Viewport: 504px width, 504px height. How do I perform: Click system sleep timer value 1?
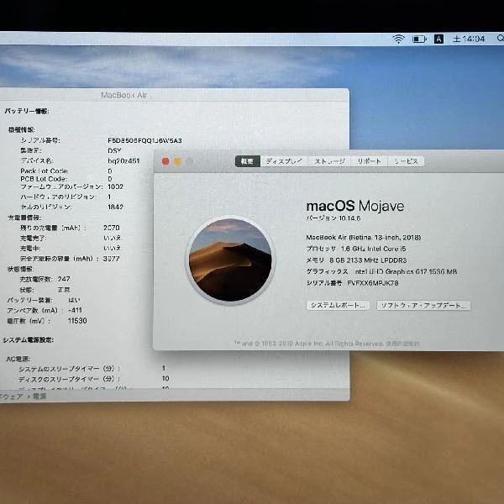click(x=164, y=368)
